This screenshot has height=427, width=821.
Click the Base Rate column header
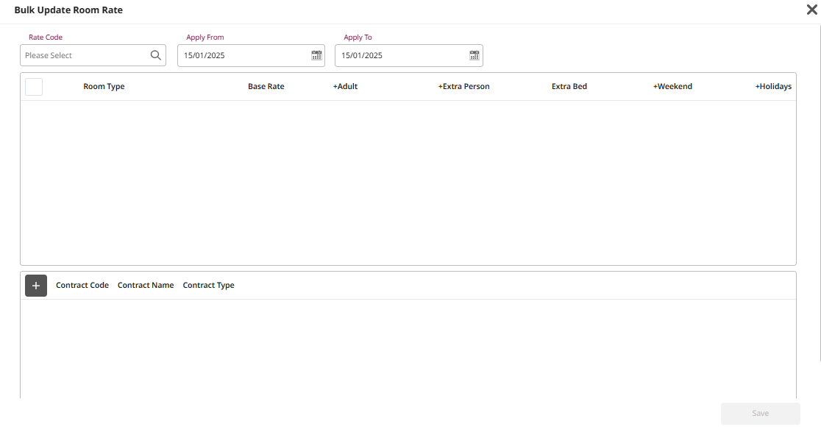click(x=266, y=87)
